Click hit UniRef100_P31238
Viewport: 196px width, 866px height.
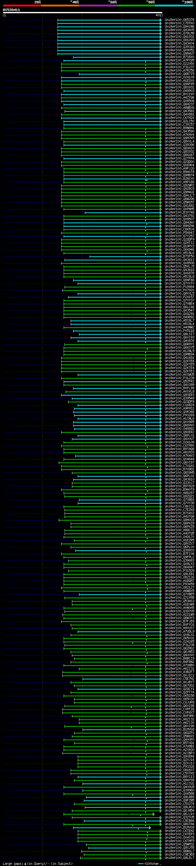[x=179, y=645]
